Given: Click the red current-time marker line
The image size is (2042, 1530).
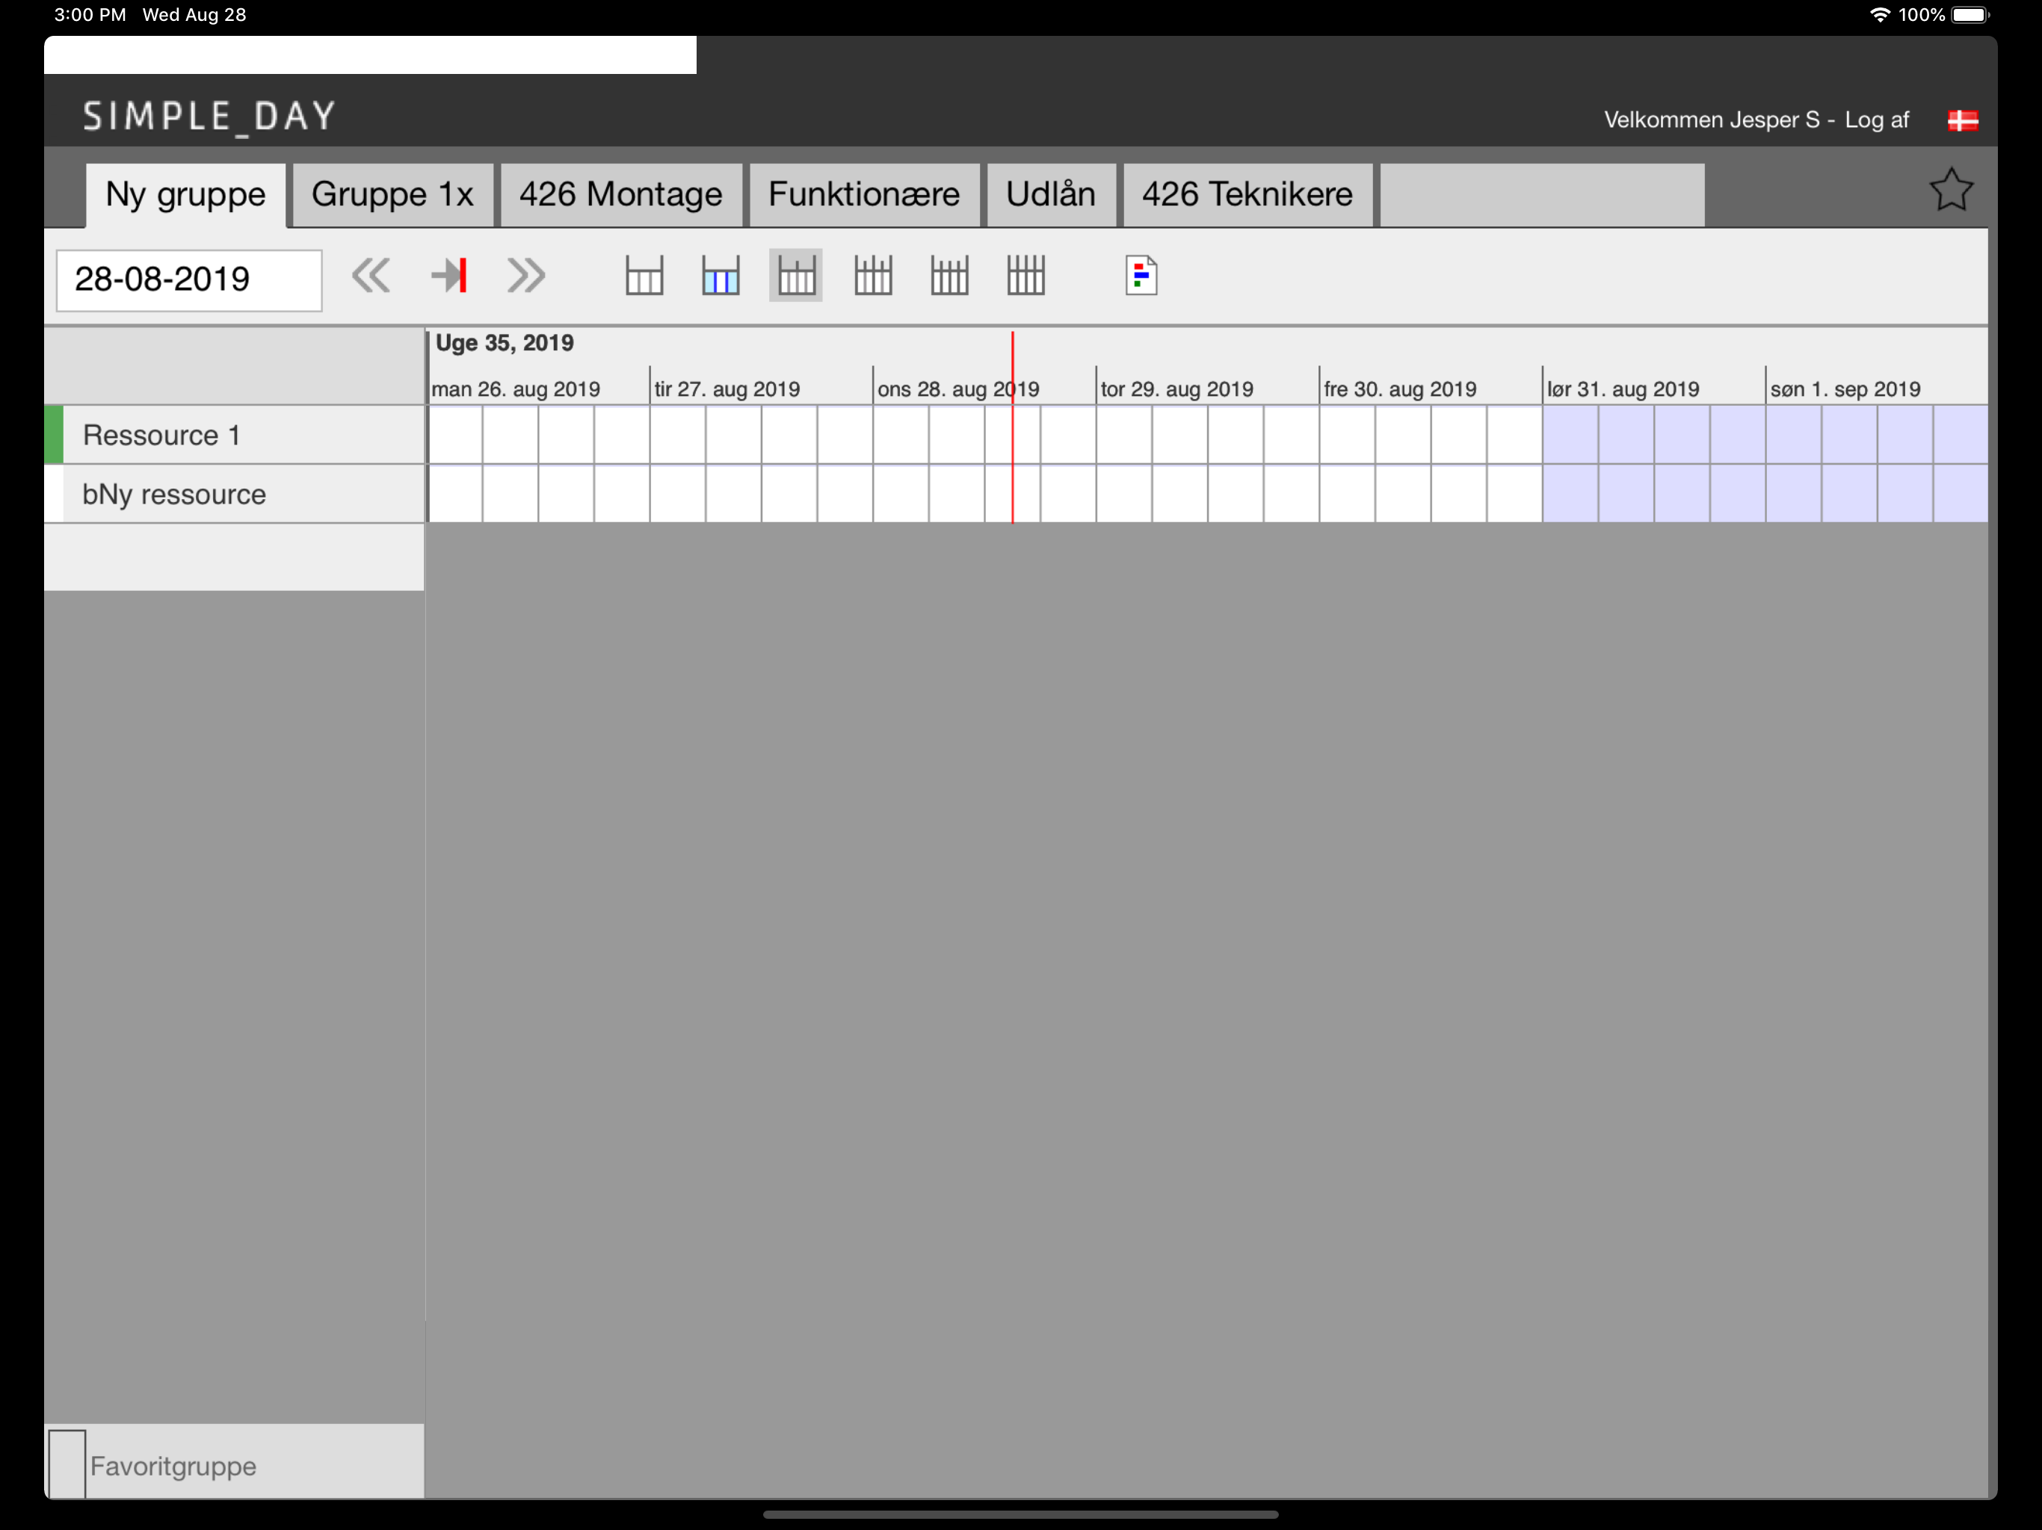Looking at the screenshot, I should click(1013, 427).
